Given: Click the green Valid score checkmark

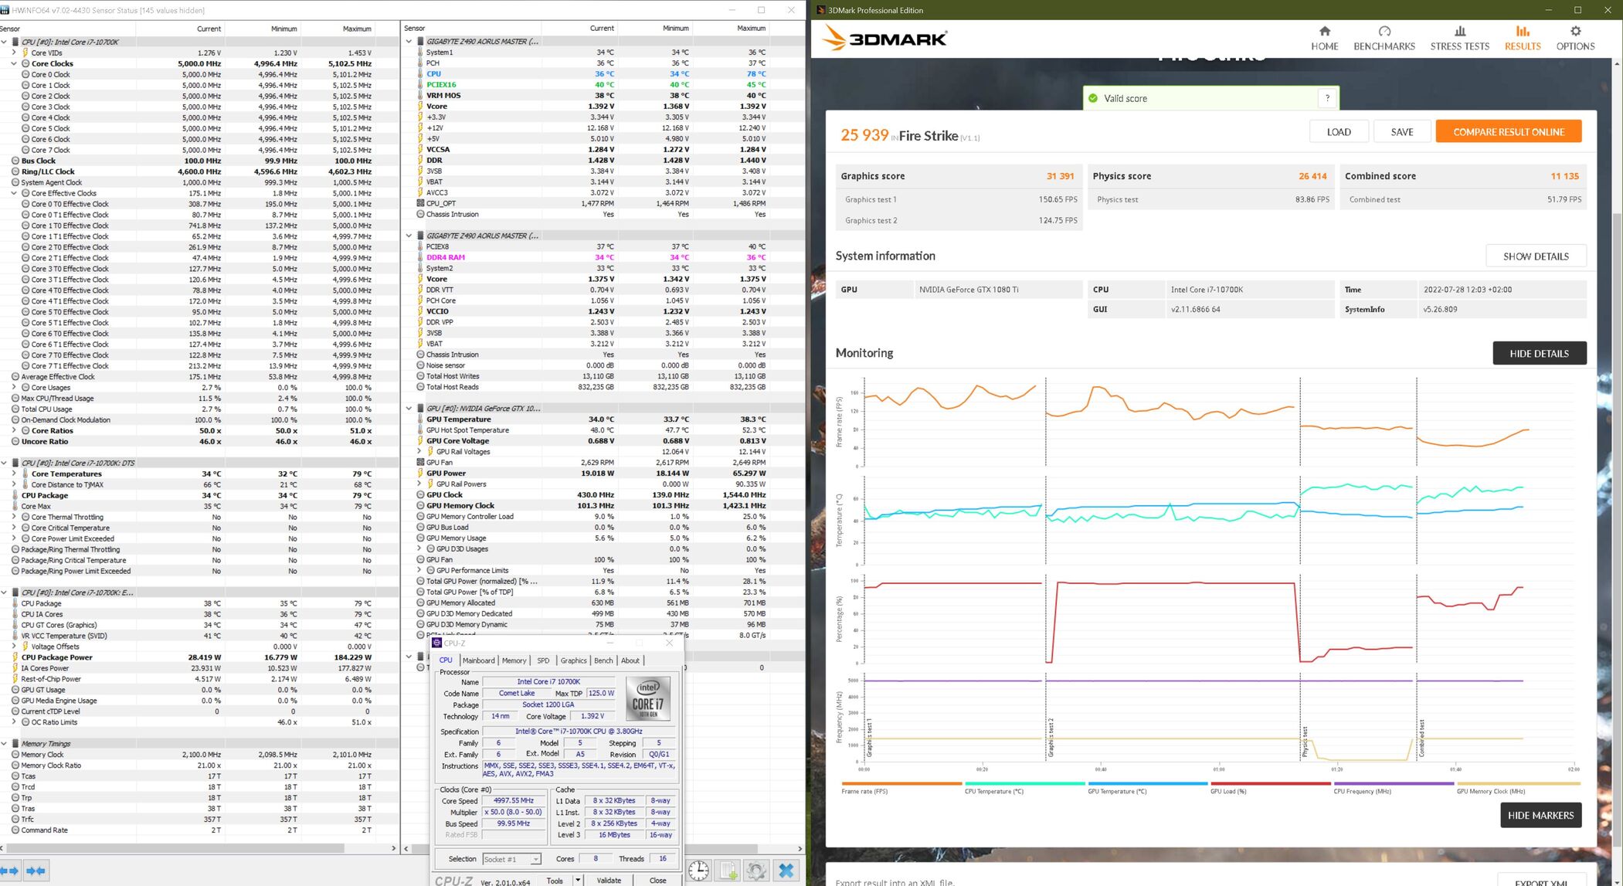Looking at the screenshot, I should coord(1092,98).
